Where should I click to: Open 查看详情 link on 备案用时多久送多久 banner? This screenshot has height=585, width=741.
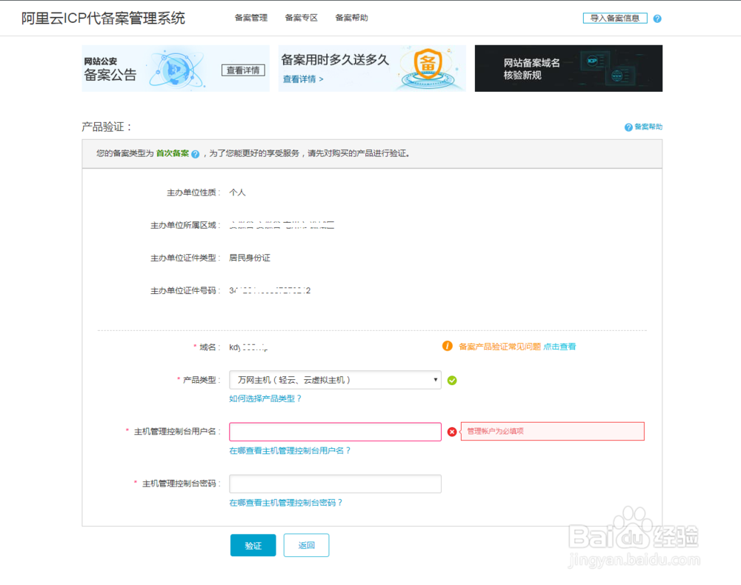[x=303, y=78]
